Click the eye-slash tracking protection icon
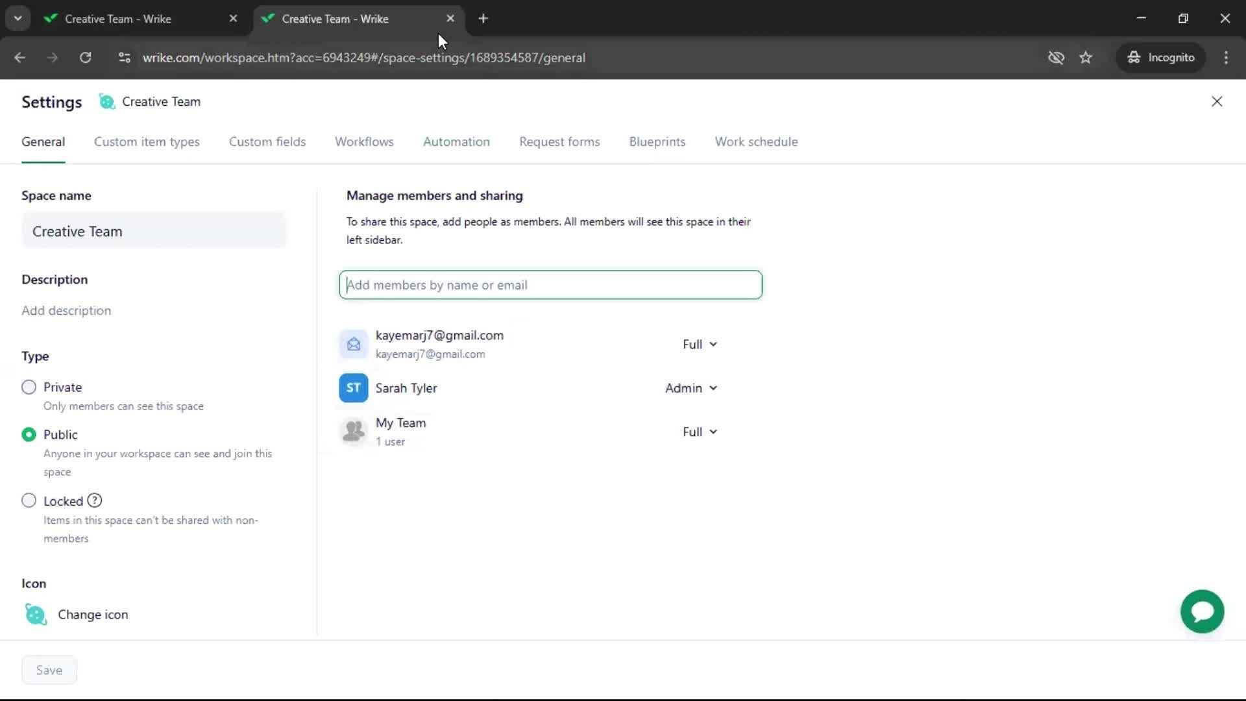The height and width of the screenshot is (701, 1246). 1056,58
